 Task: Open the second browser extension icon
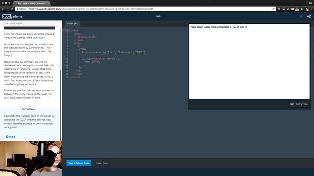coord(284,9)
